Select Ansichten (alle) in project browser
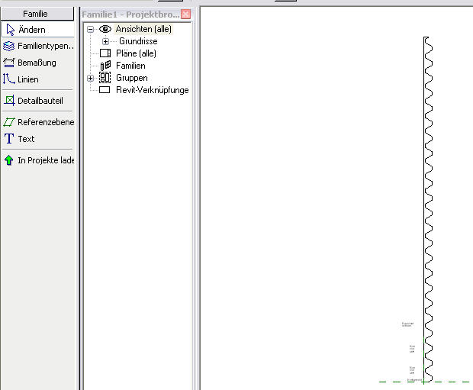 (x=143, y=29)
